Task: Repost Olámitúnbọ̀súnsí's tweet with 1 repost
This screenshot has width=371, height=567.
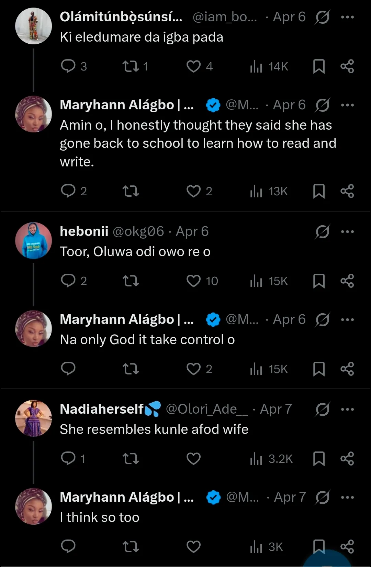Action: coord(131,66)
